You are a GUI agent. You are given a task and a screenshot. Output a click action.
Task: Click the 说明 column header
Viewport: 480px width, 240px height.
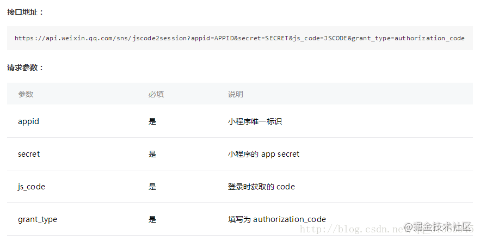(236, 94)
